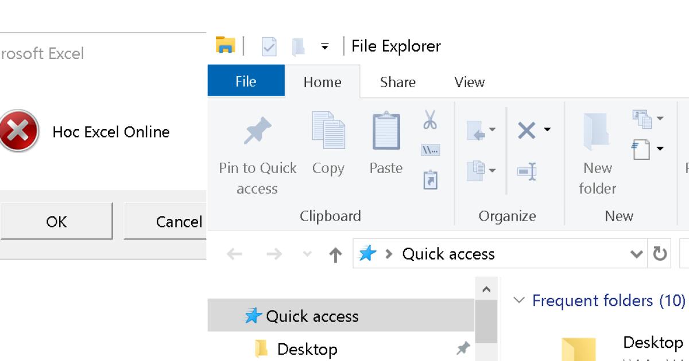Click the Copy path icon
The image size is (689, 361).
click(430, 150)
